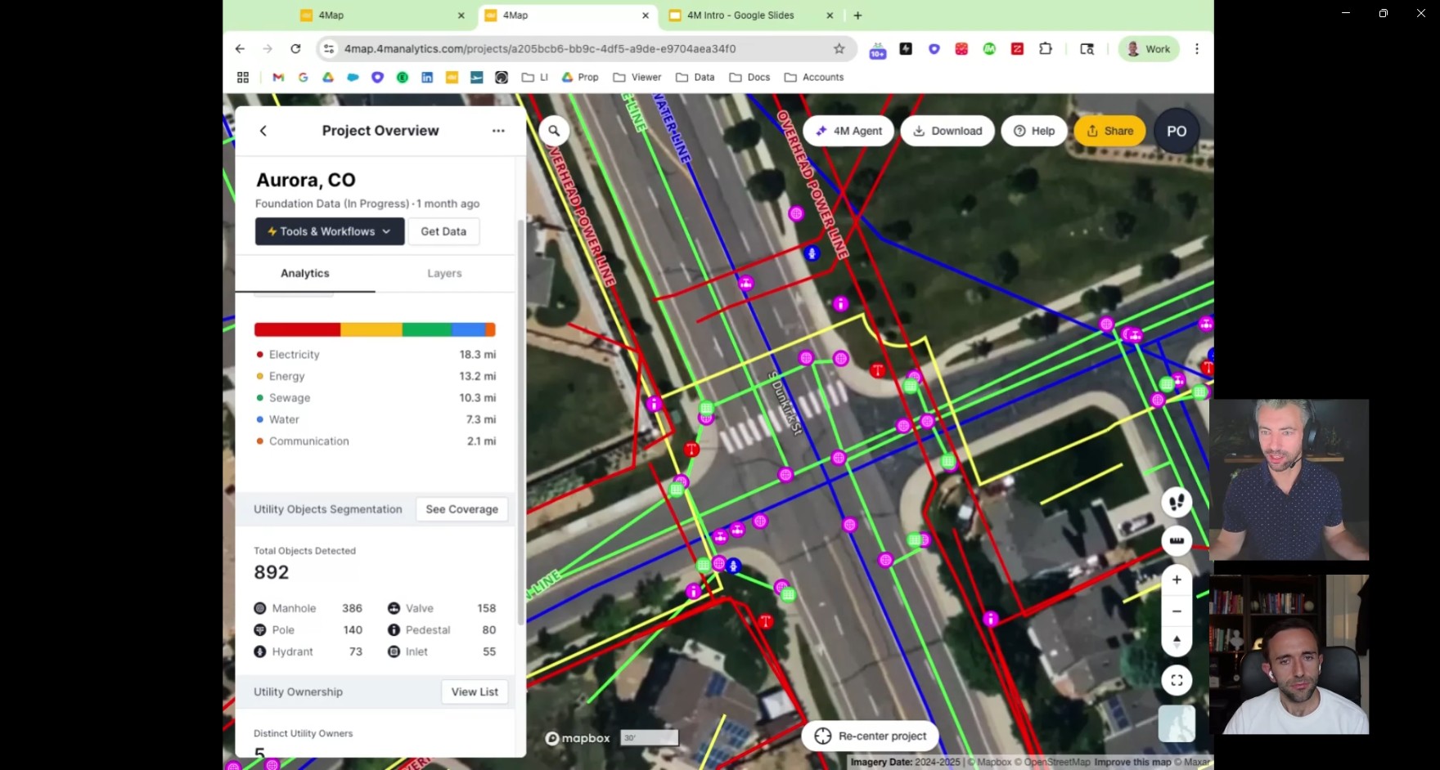Click the Hydrant 73 count
Screen dimensions: 1440x770
click(355, 651)
